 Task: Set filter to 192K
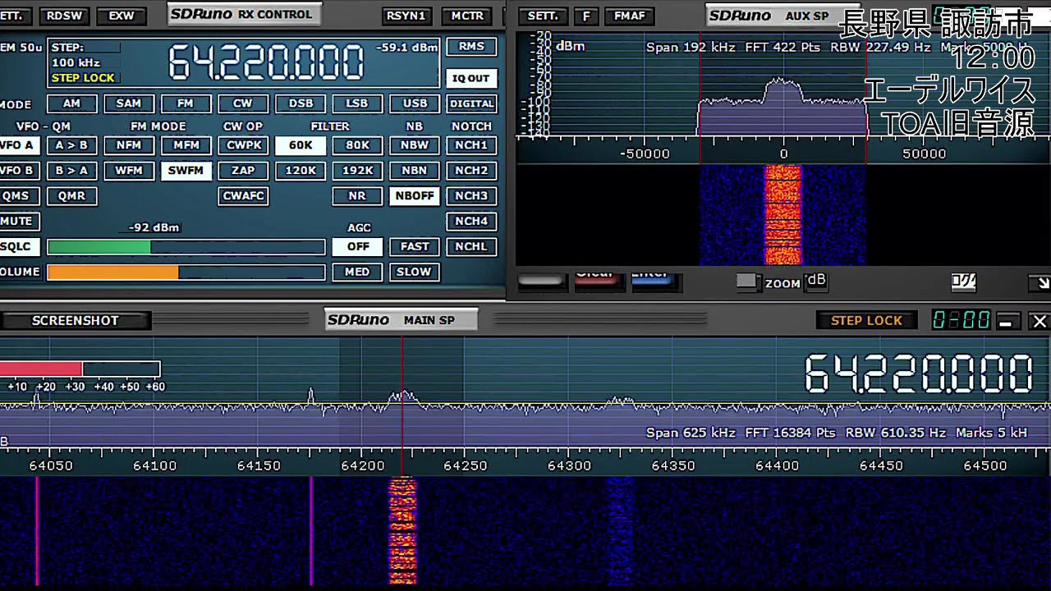[357, 171]
